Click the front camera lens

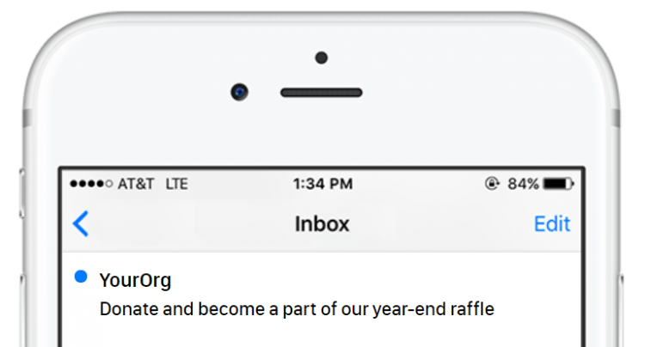(240, 91)
